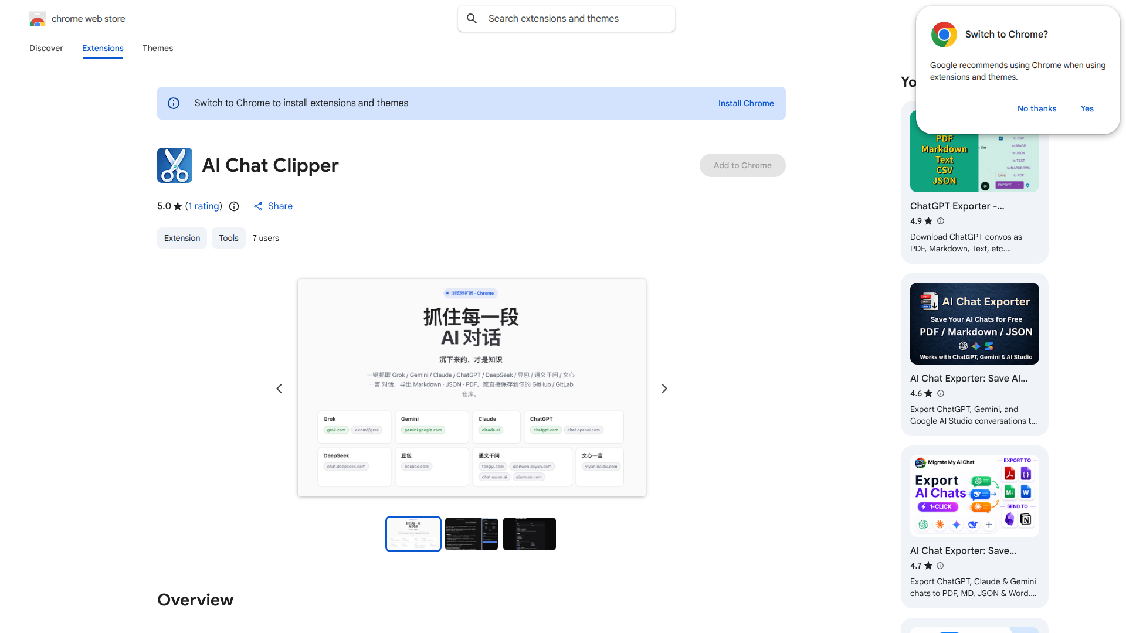Dismiss popup with No thanks
The height and width of the screenshot is (633, 1126).
(x=1037, y=108)
